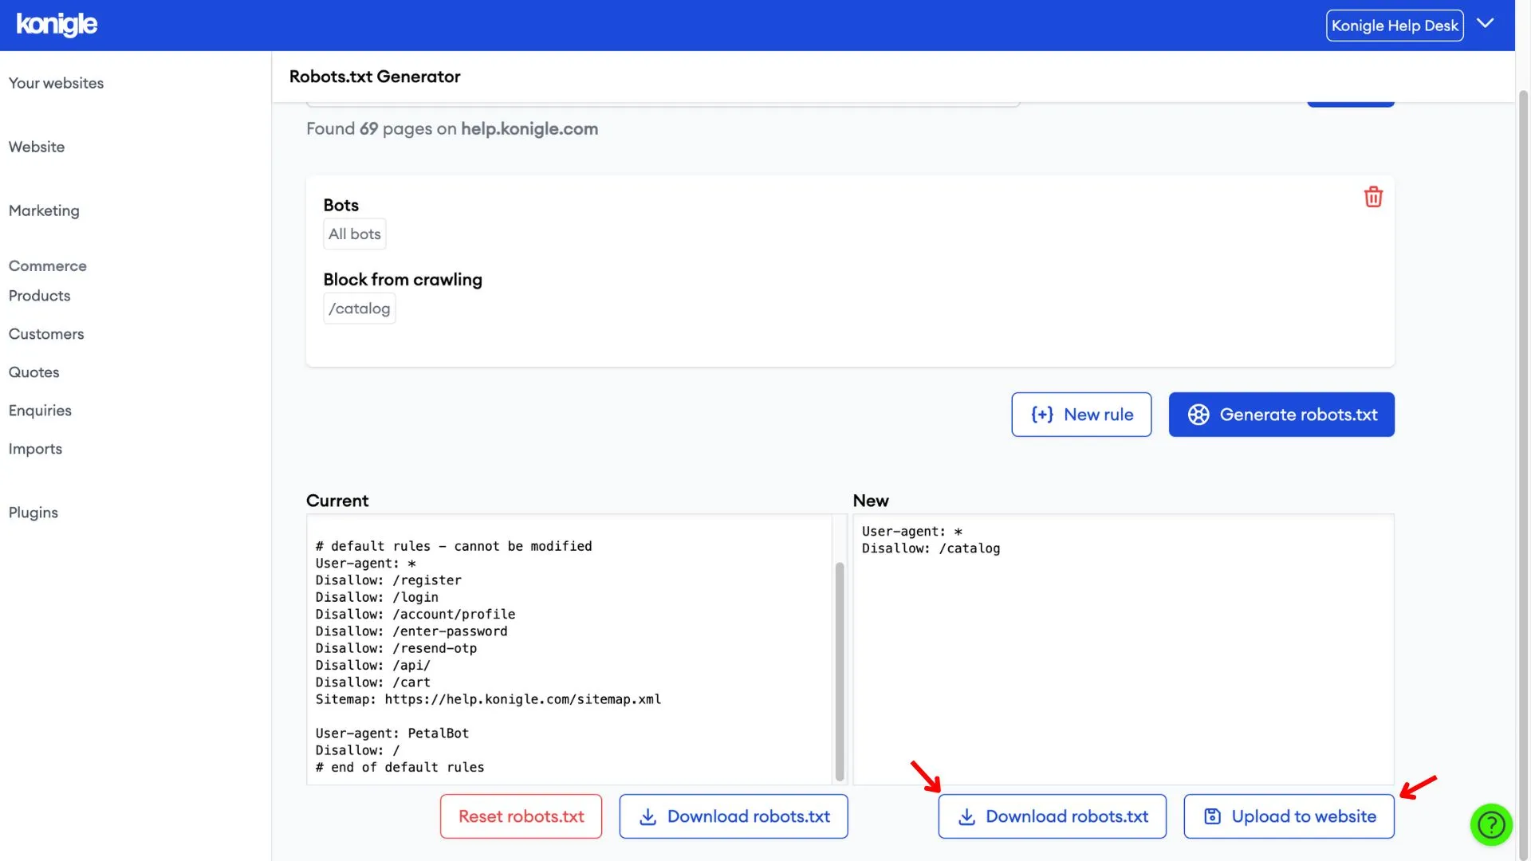Click the Reset robots.txt button
The image size is (1531, 861).
pyautogui.click(x=521, y=816)
